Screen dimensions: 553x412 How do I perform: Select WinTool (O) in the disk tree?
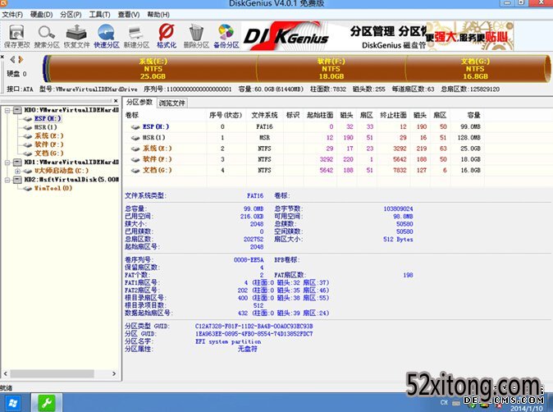click(53, 188)
